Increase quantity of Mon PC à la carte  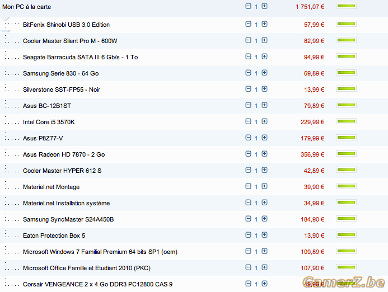[x=264, y=6]
